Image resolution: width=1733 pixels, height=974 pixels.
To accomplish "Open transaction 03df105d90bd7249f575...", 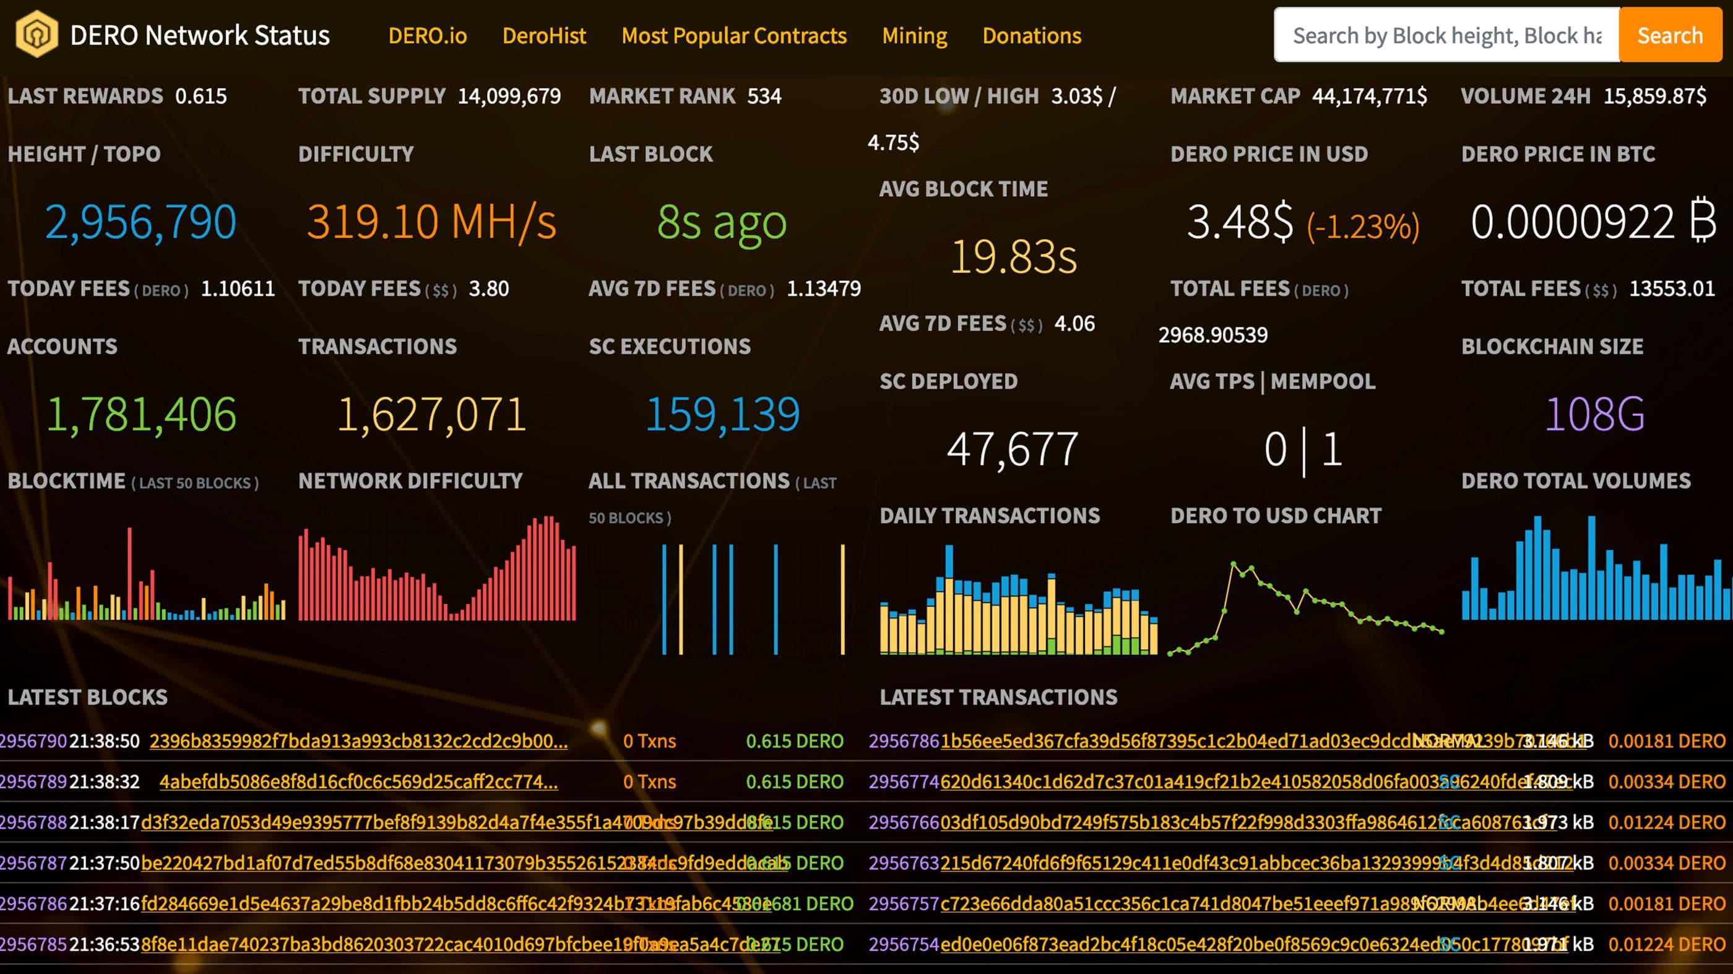I will (1248, 822).
